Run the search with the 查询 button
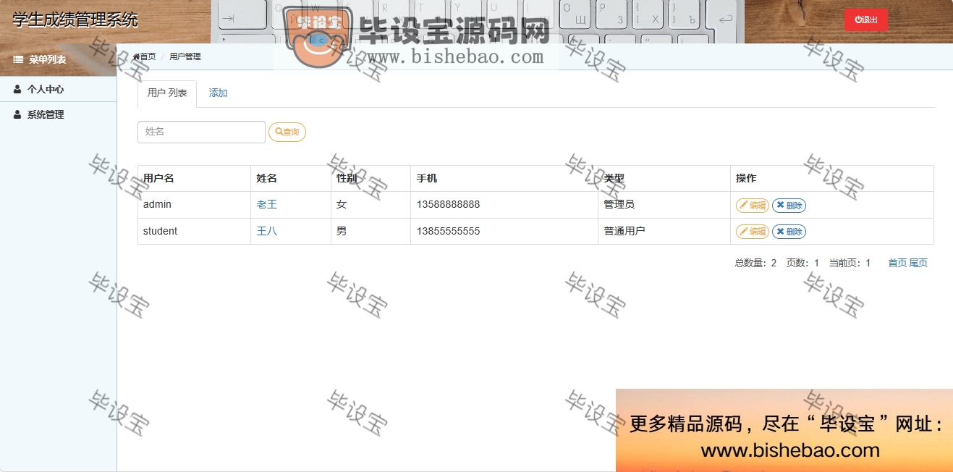 click(287, 132)
